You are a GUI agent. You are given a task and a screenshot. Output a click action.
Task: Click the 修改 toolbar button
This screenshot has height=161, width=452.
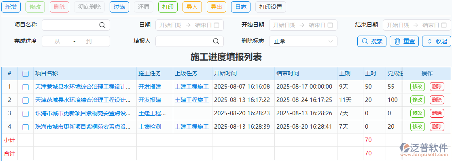coord(35,7)
